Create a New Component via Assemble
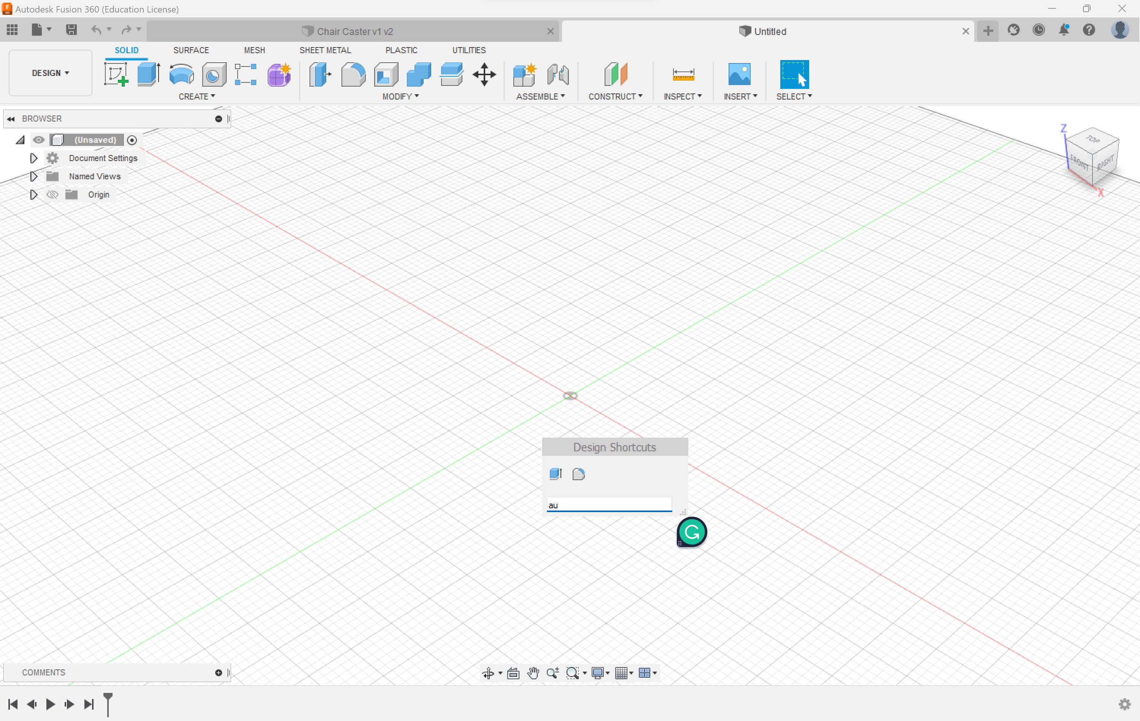The height and width of the screenshot is (721, 1140). click(x=524, y=74)
